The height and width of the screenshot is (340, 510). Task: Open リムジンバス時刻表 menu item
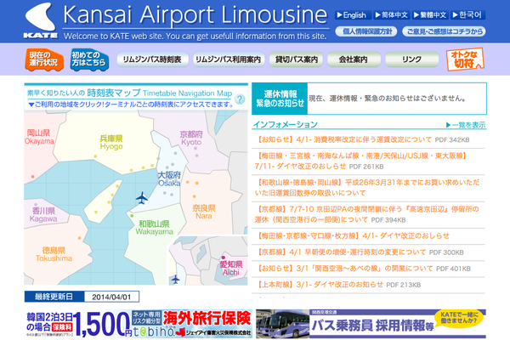click(152, 59)
